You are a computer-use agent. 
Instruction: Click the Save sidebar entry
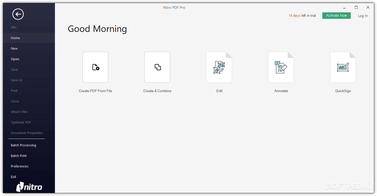[x=29, y=69]
